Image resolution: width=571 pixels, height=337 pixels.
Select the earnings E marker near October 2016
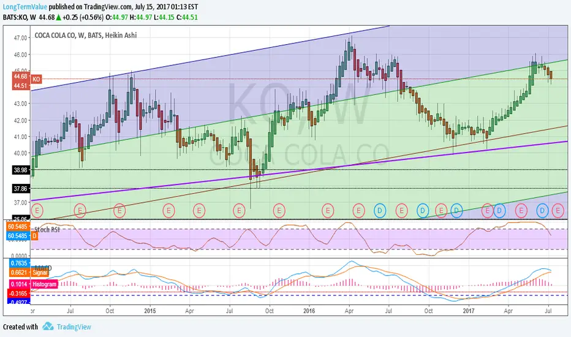tap(441, 210)
